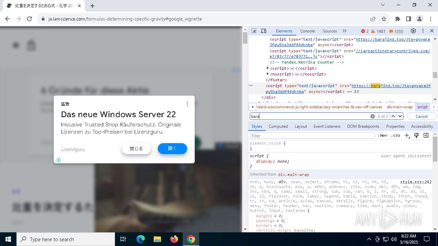Close the DevTools panel
This screenshot has width=438, height=246.
(x=432, y=31)
